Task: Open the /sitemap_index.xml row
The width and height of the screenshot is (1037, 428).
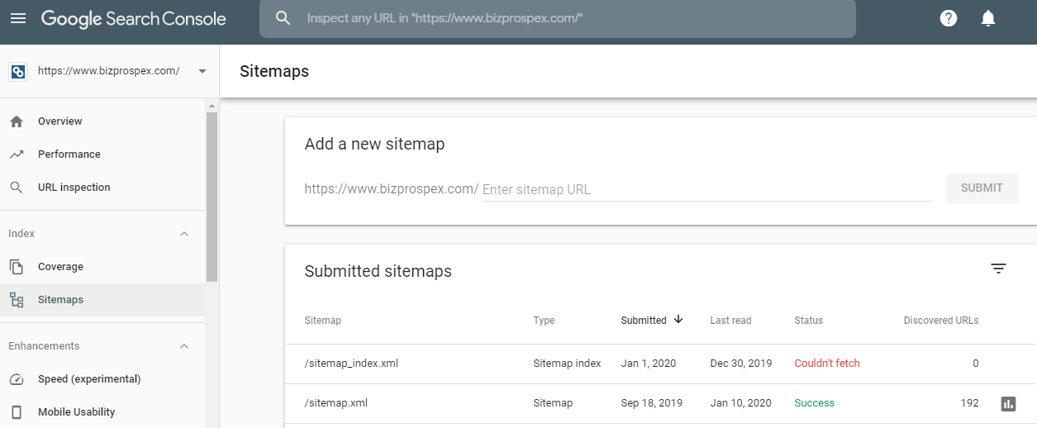Action: (x=351, y=364)
